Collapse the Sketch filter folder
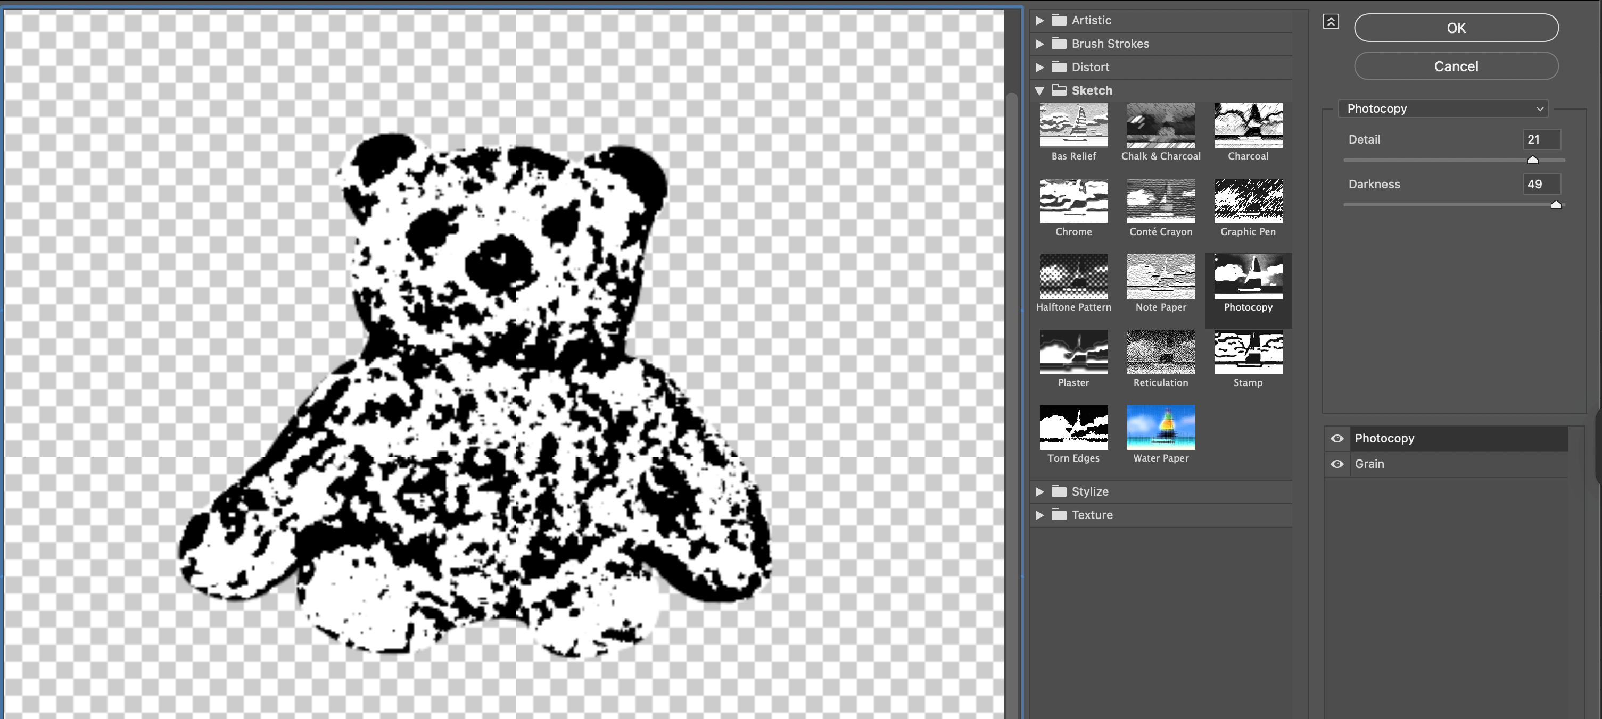The height and width of the screenshot is (719, 1602). (x=1039, y=91)
